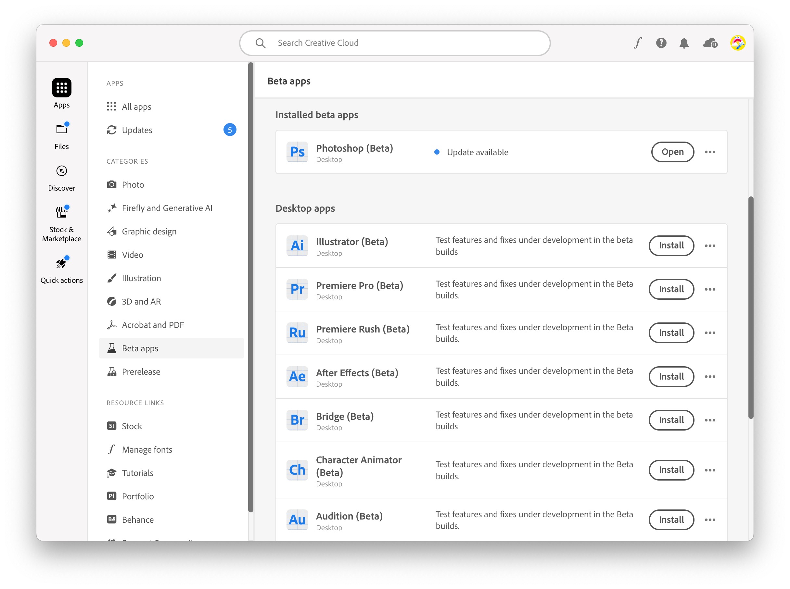Select the Illustration category
The height and width of the screenshot is (589, 790).
(171, 278)
